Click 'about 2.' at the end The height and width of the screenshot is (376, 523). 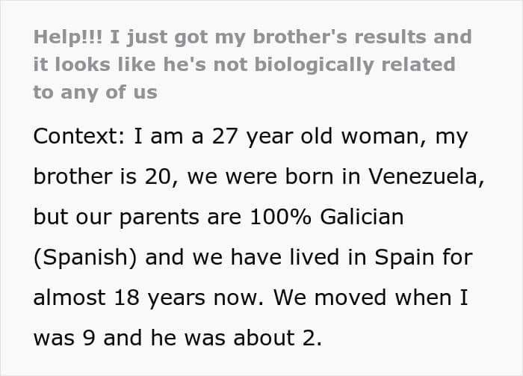pos(277,338)
